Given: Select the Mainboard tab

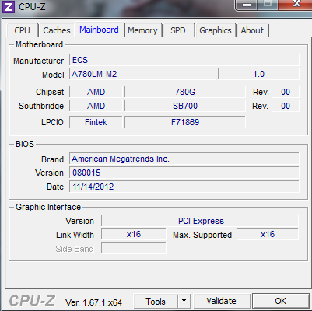Looking at the screenshot, I should [100, 30].
